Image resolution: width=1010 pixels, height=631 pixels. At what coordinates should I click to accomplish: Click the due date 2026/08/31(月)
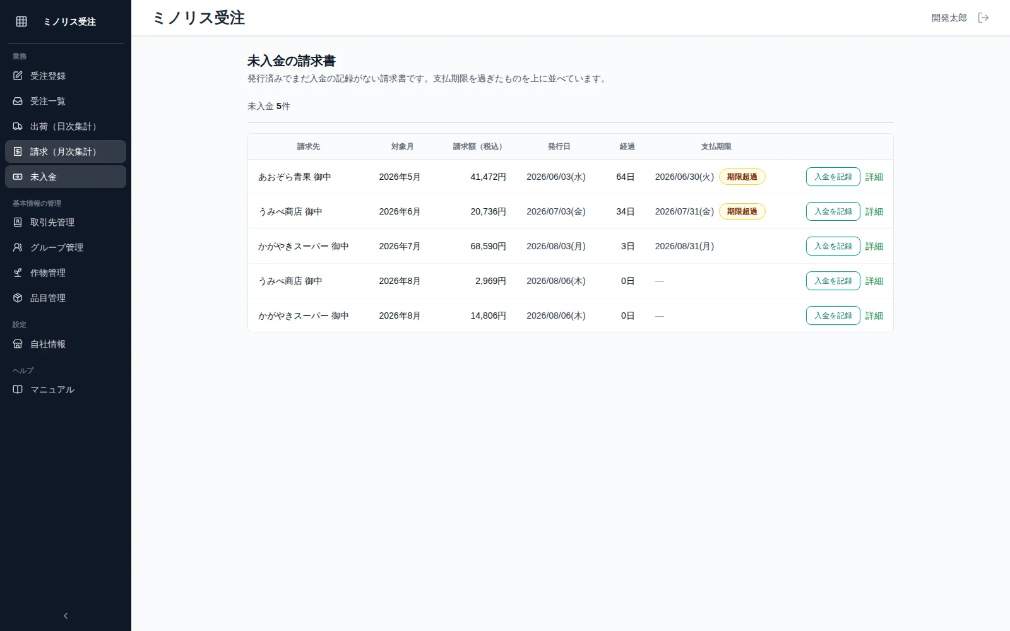(684, 246)
